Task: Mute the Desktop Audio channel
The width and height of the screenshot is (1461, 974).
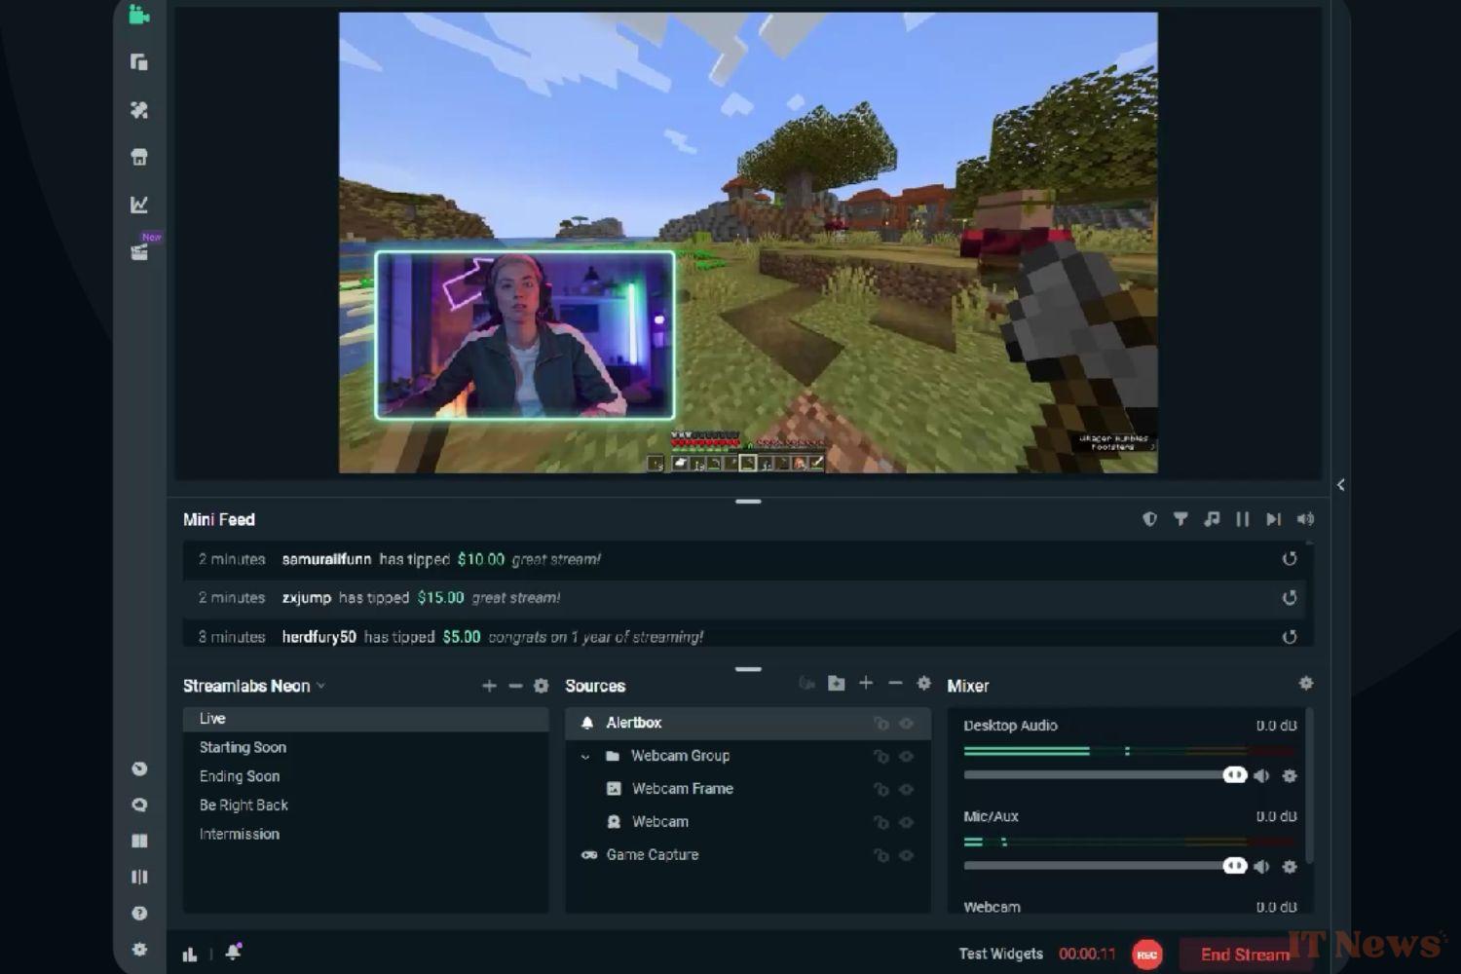Action: click(x=1261, y=776)
